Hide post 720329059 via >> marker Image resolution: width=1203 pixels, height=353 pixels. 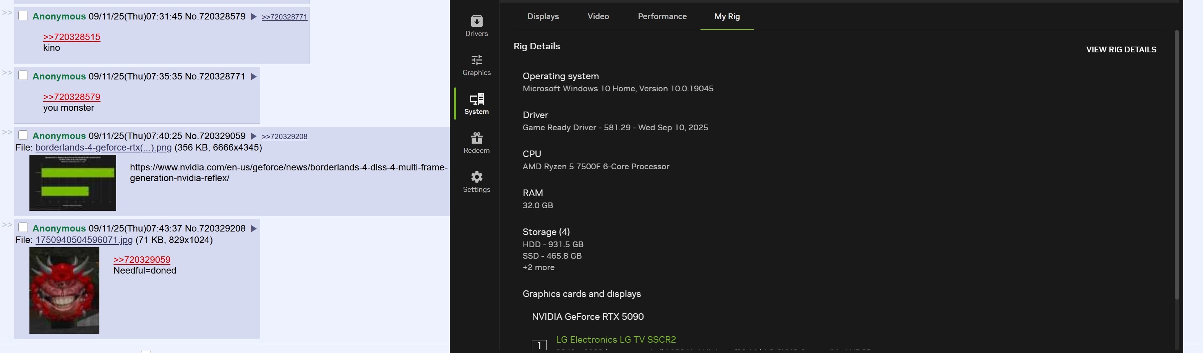[x=6, y=132]
